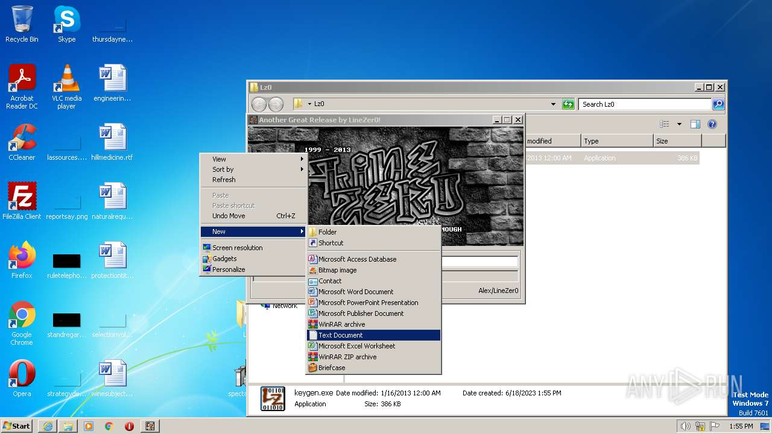Select the engineerin... Word document icon
The height and width of the screenshot is (434, 772).
tap(112, 83)
